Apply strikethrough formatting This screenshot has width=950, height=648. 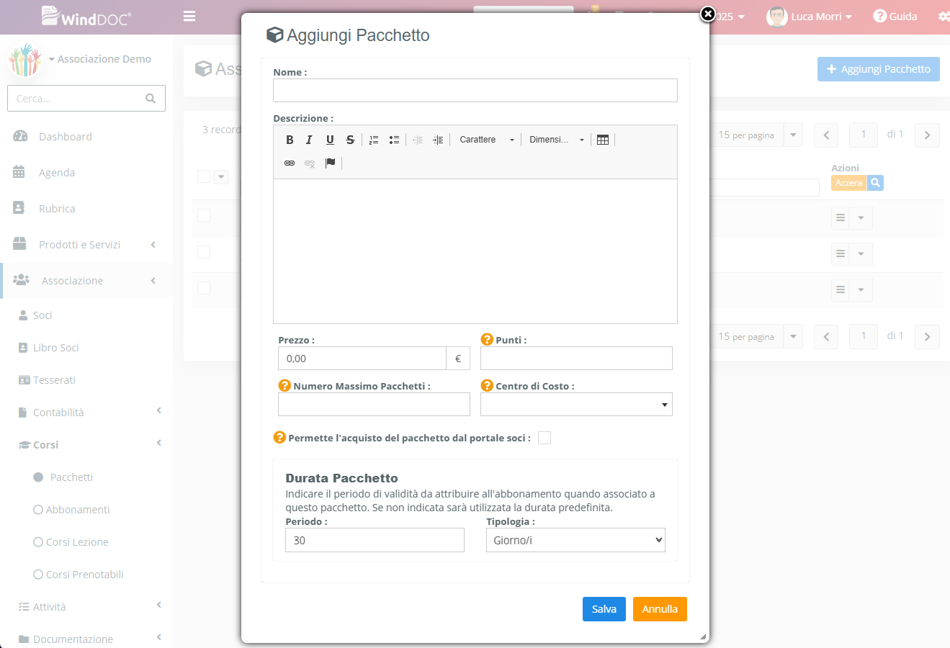pyautogui.click(x=350, y=140)
